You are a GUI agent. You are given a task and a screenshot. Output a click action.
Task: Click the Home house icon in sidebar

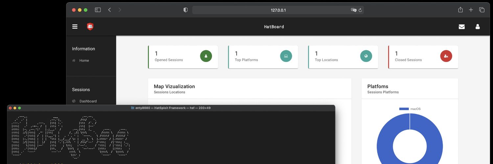(x=74, y=60)
